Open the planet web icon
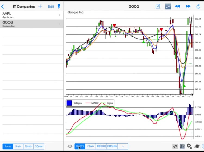Image resolution: width=204 pixels, height=152 pixels. tap(197, 146)
